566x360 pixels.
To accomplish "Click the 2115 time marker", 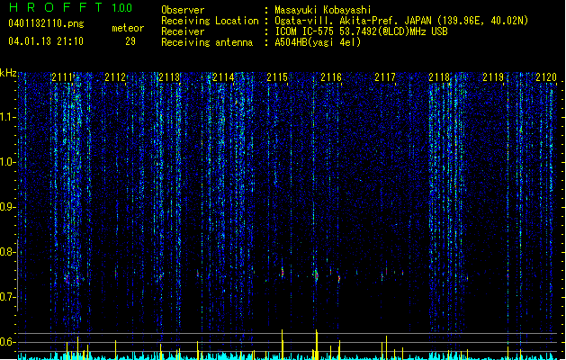I will (x=277, y=77).
